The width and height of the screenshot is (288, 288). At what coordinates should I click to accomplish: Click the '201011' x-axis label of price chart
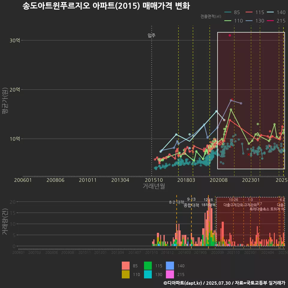point(88,180)
